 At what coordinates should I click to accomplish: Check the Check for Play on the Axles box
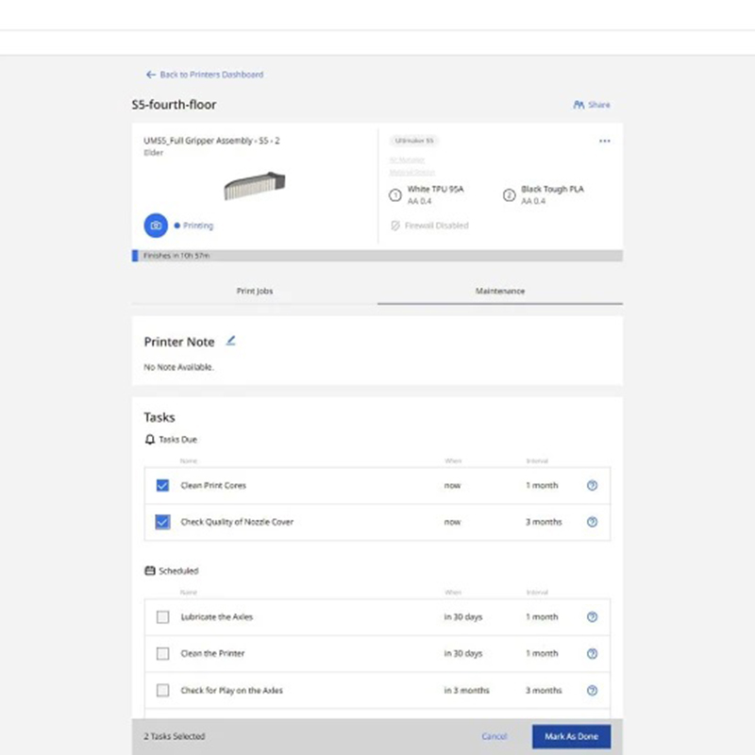click(163, 690)
